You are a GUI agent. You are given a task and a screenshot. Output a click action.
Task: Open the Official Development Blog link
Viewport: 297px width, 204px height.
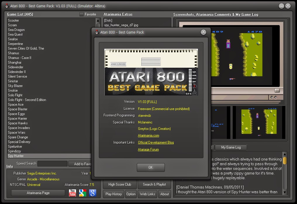tap(156, 142)
